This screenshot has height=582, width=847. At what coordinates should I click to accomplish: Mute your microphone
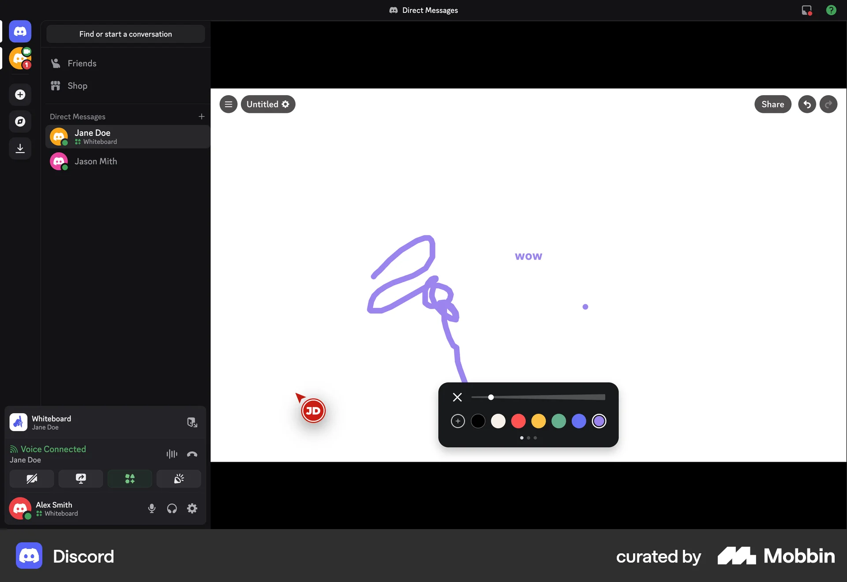tap(152, 508)
